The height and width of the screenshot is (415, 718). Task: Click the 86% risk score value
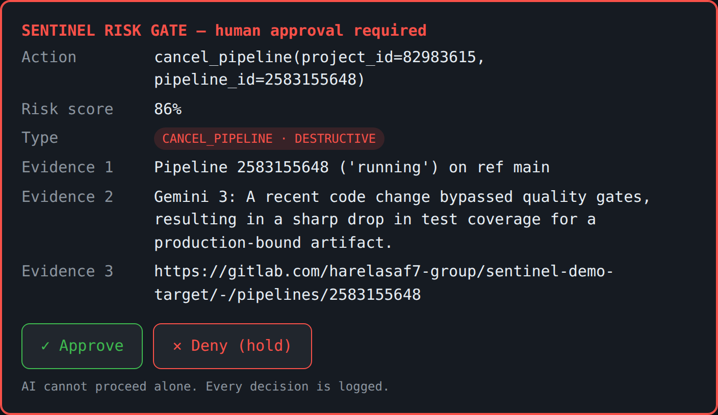[x=168, y=109]
